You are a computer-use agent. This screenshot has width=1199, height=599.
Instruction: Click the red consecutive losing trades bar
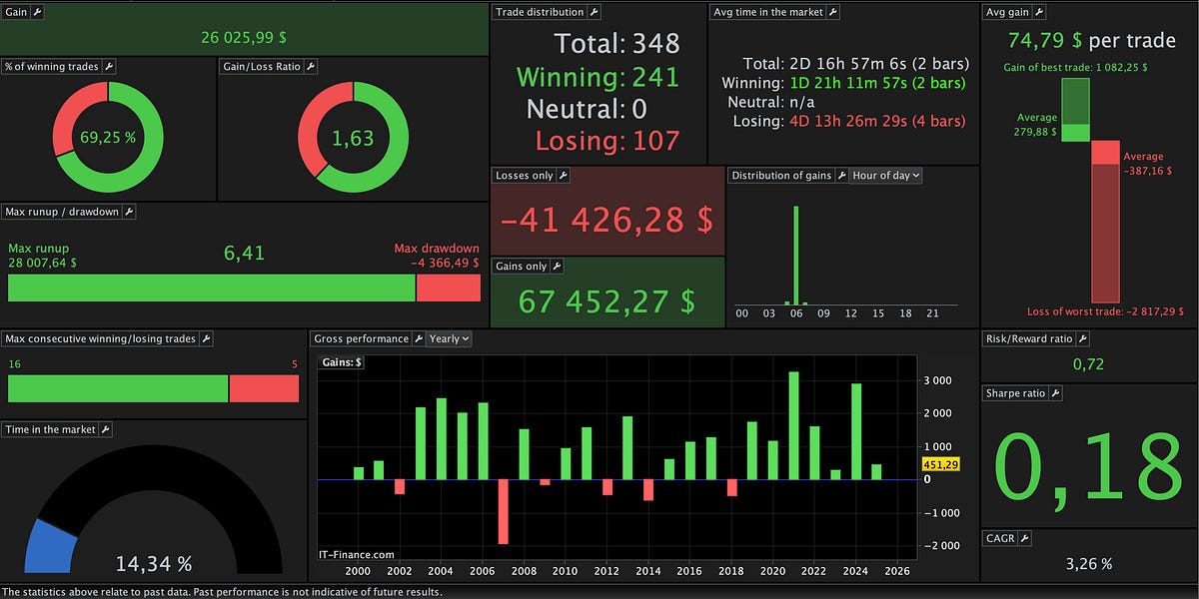click(265, 388)
